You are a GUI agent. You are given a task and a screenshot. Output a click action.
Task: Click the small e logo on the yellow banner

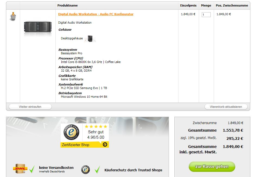[x=105, y=144]
